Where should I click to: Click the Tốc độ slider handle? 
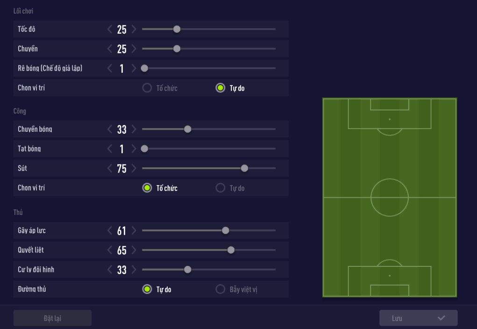tap(177, 29)
